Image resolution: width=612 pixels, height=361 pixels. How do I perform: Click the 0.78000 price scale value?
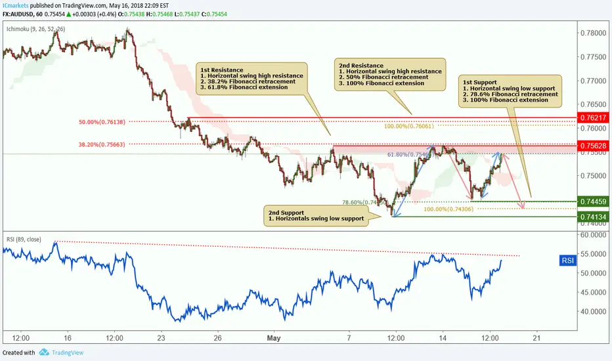point(593,33)
